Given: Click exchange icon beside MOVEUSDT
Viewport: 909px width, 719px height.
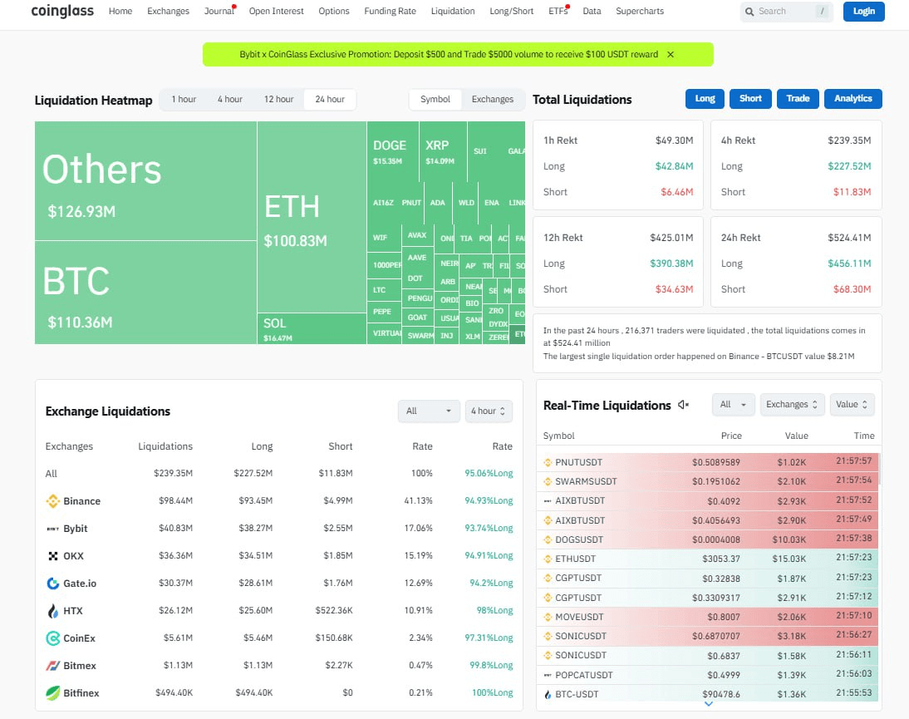Looking at the screenshot, I should click(x=548, y=617).
